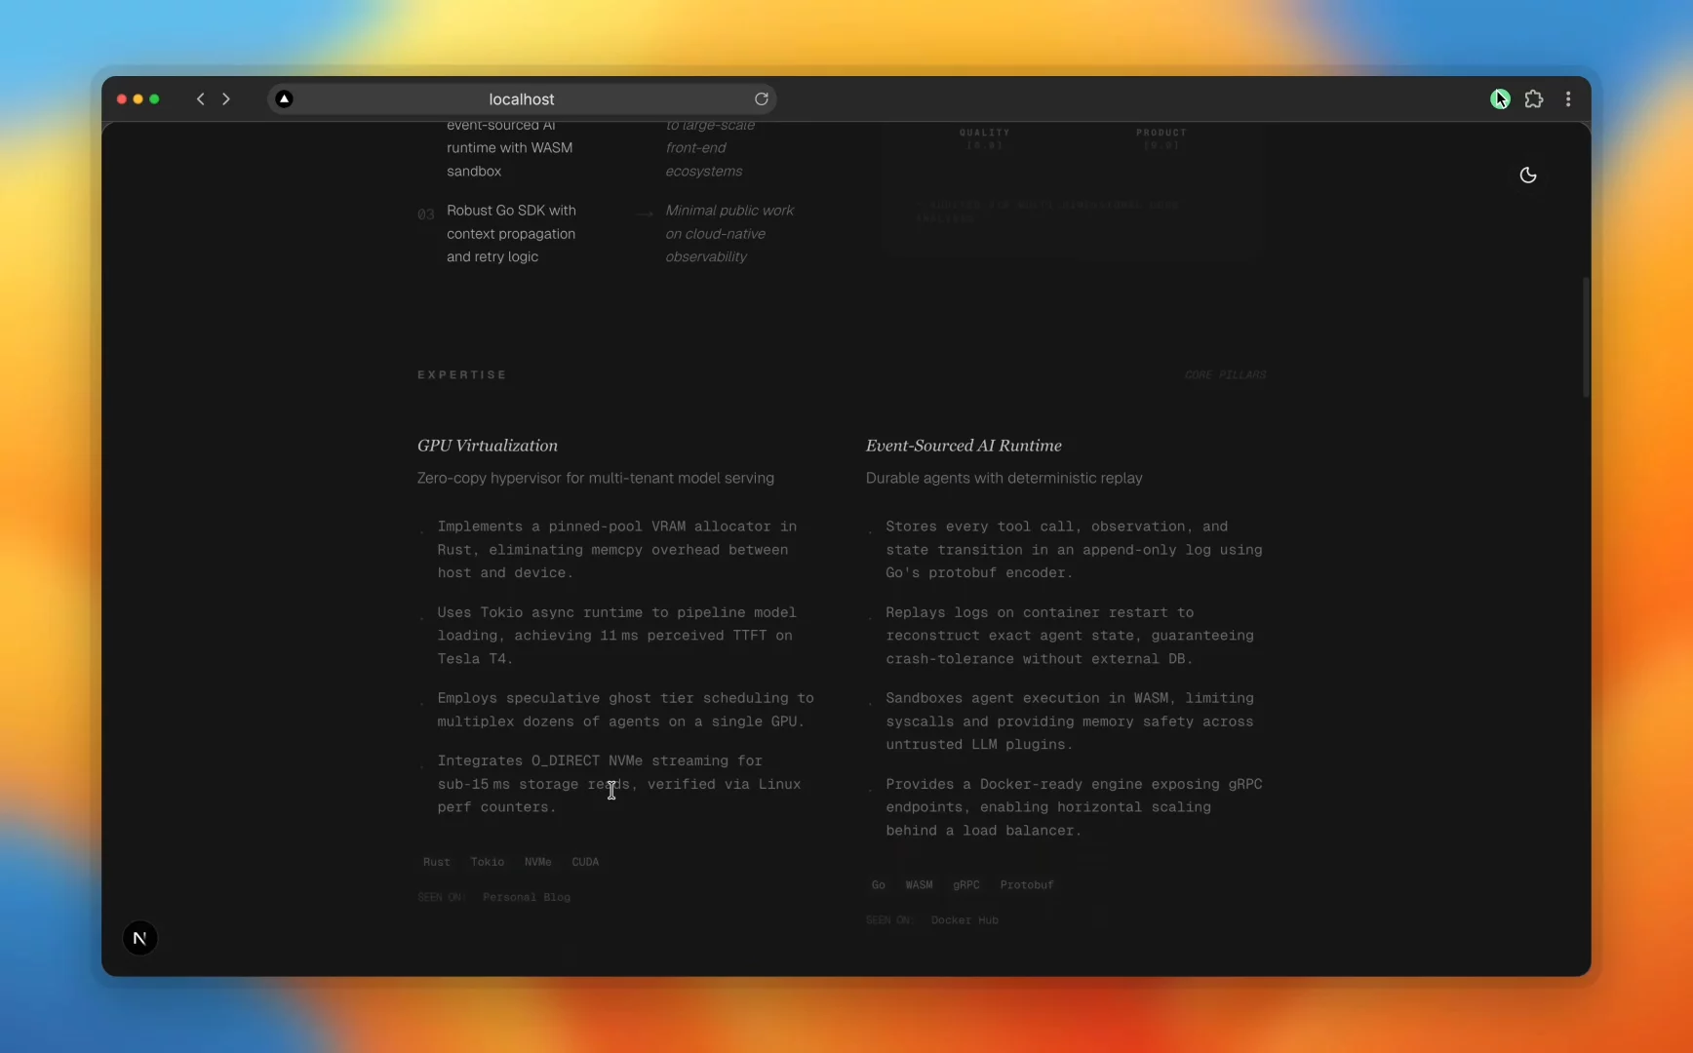Select the WASM tag

pyautogui.click(x=919, y=885)
